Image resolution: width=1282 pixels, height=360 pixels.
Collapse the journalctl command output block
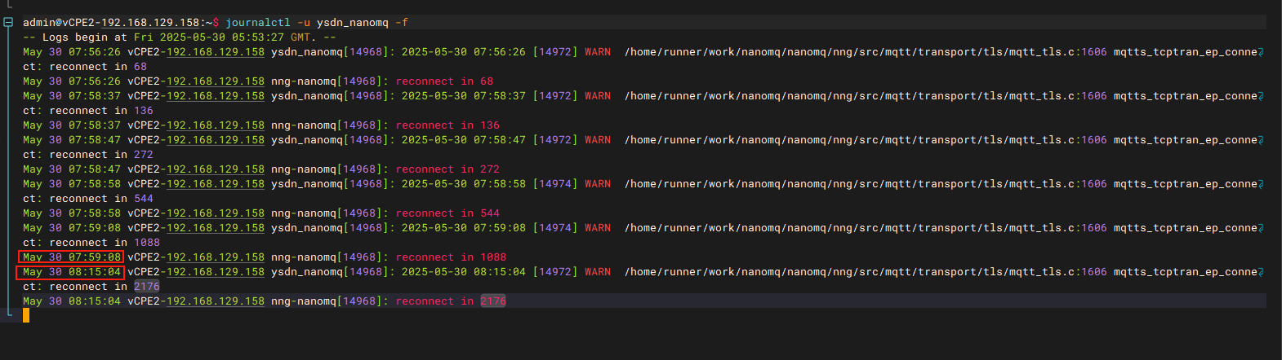click(8, 23)
